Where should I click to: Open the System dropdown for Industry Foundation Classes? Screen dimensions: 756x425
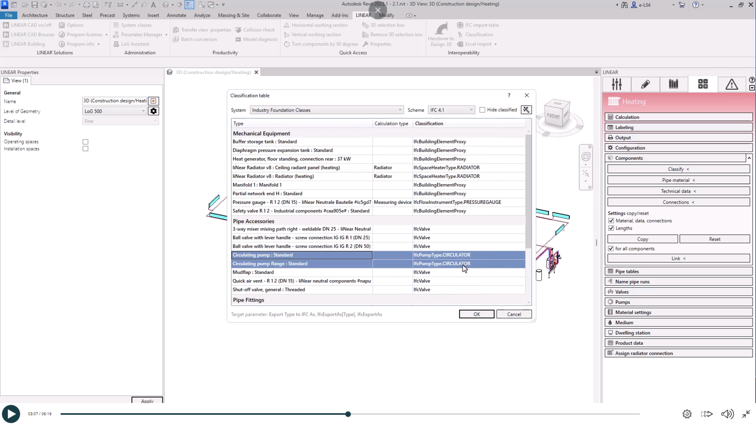click(x=326, y=110)
